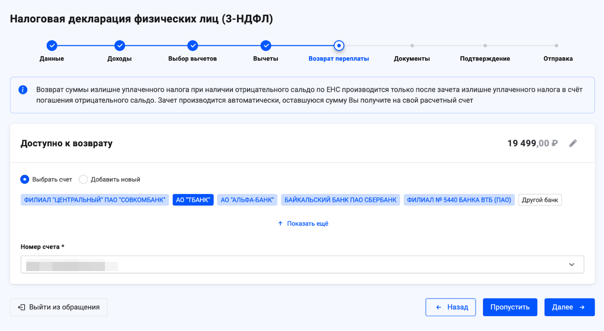Click the 'Документы' step dot
Viewport: 604px width, 331px height.
(412, 46)
